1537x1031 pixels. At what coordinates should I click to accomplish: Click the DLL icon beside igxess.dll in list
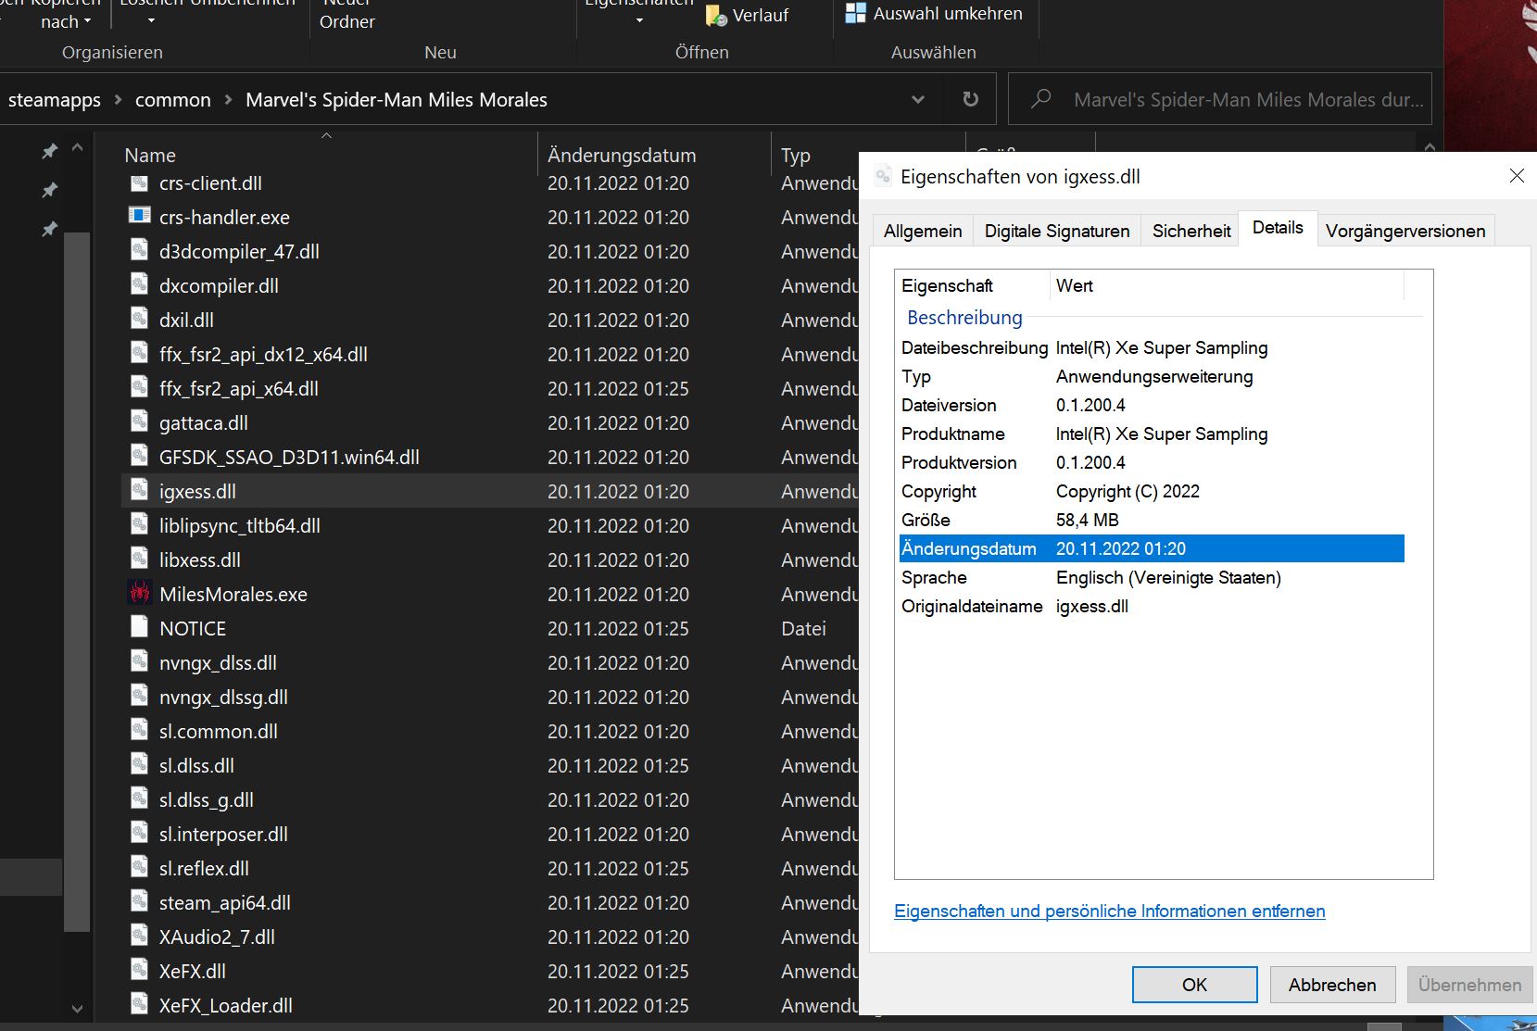(x=139, y=490)
